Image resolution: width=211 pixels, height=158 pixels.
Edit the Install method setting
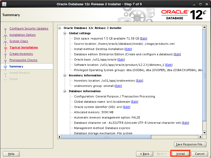tap(128, 49)
